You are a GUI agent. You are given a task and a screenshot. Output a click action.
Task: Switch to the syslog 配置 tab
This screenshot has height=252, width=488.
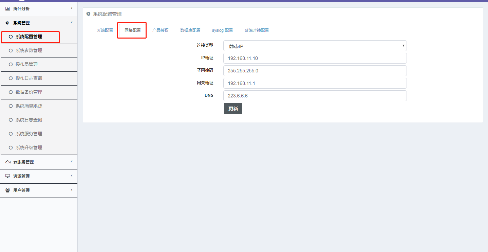pyautogui.click(x=222, y=30)
